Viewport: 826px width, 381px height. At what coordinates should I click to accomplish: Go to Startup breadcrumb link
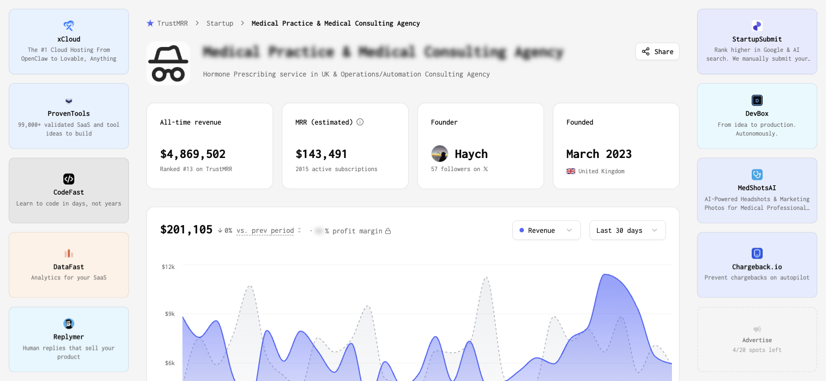pos(220,23)
